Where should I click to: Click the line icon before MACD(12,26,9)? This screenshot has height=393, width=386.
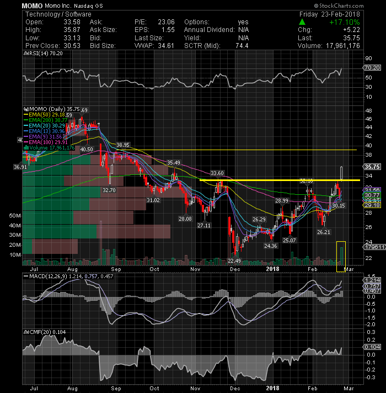point(26,276)
